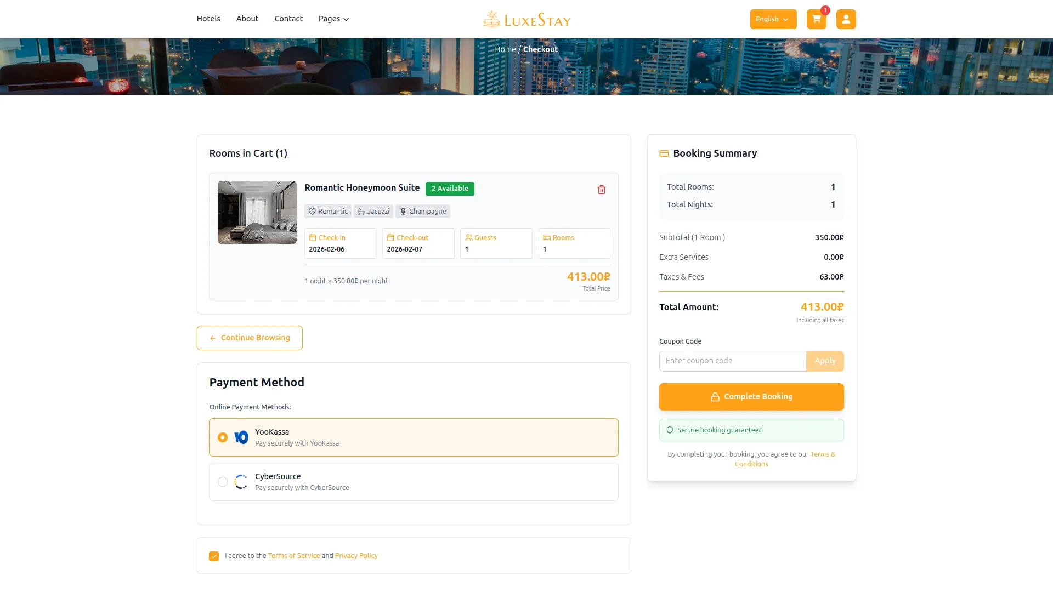Click the CyberSource logo icon
This screenshot has height=592, width=1053.
[241, 482]
